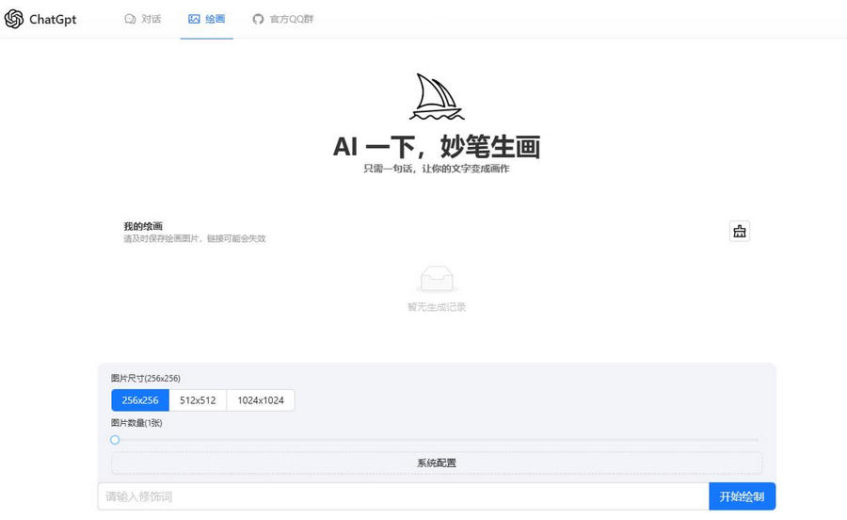Click the 图片数量 slider handle

[115, 440]
